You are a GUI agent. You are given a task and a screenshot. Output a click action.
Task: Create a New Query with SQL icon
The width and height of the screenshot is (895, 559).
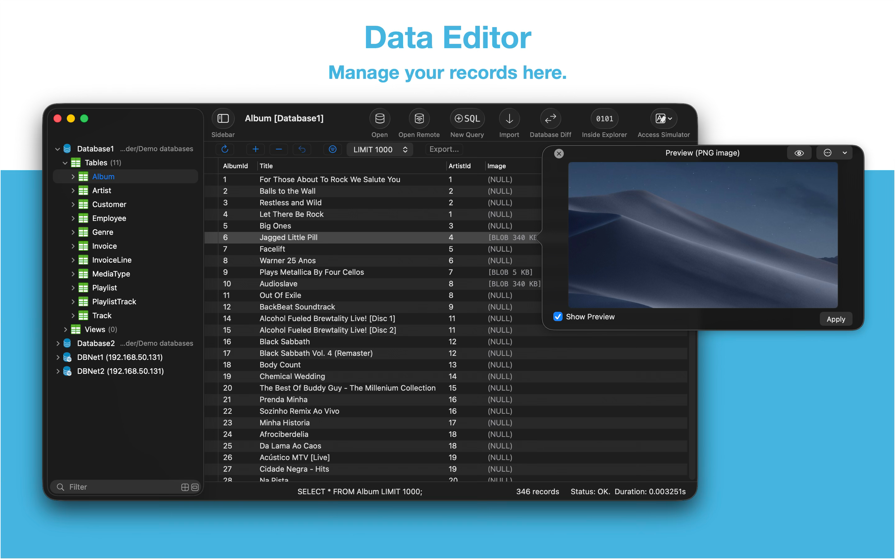(x=467, y=119)
